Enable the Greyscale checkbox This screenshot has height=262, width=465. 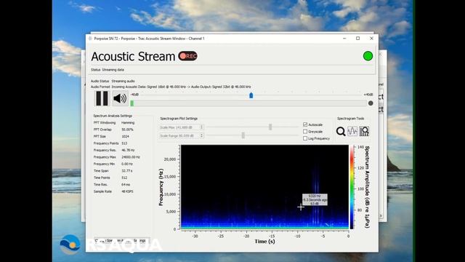pyautogui.click(x=305, y=131)
